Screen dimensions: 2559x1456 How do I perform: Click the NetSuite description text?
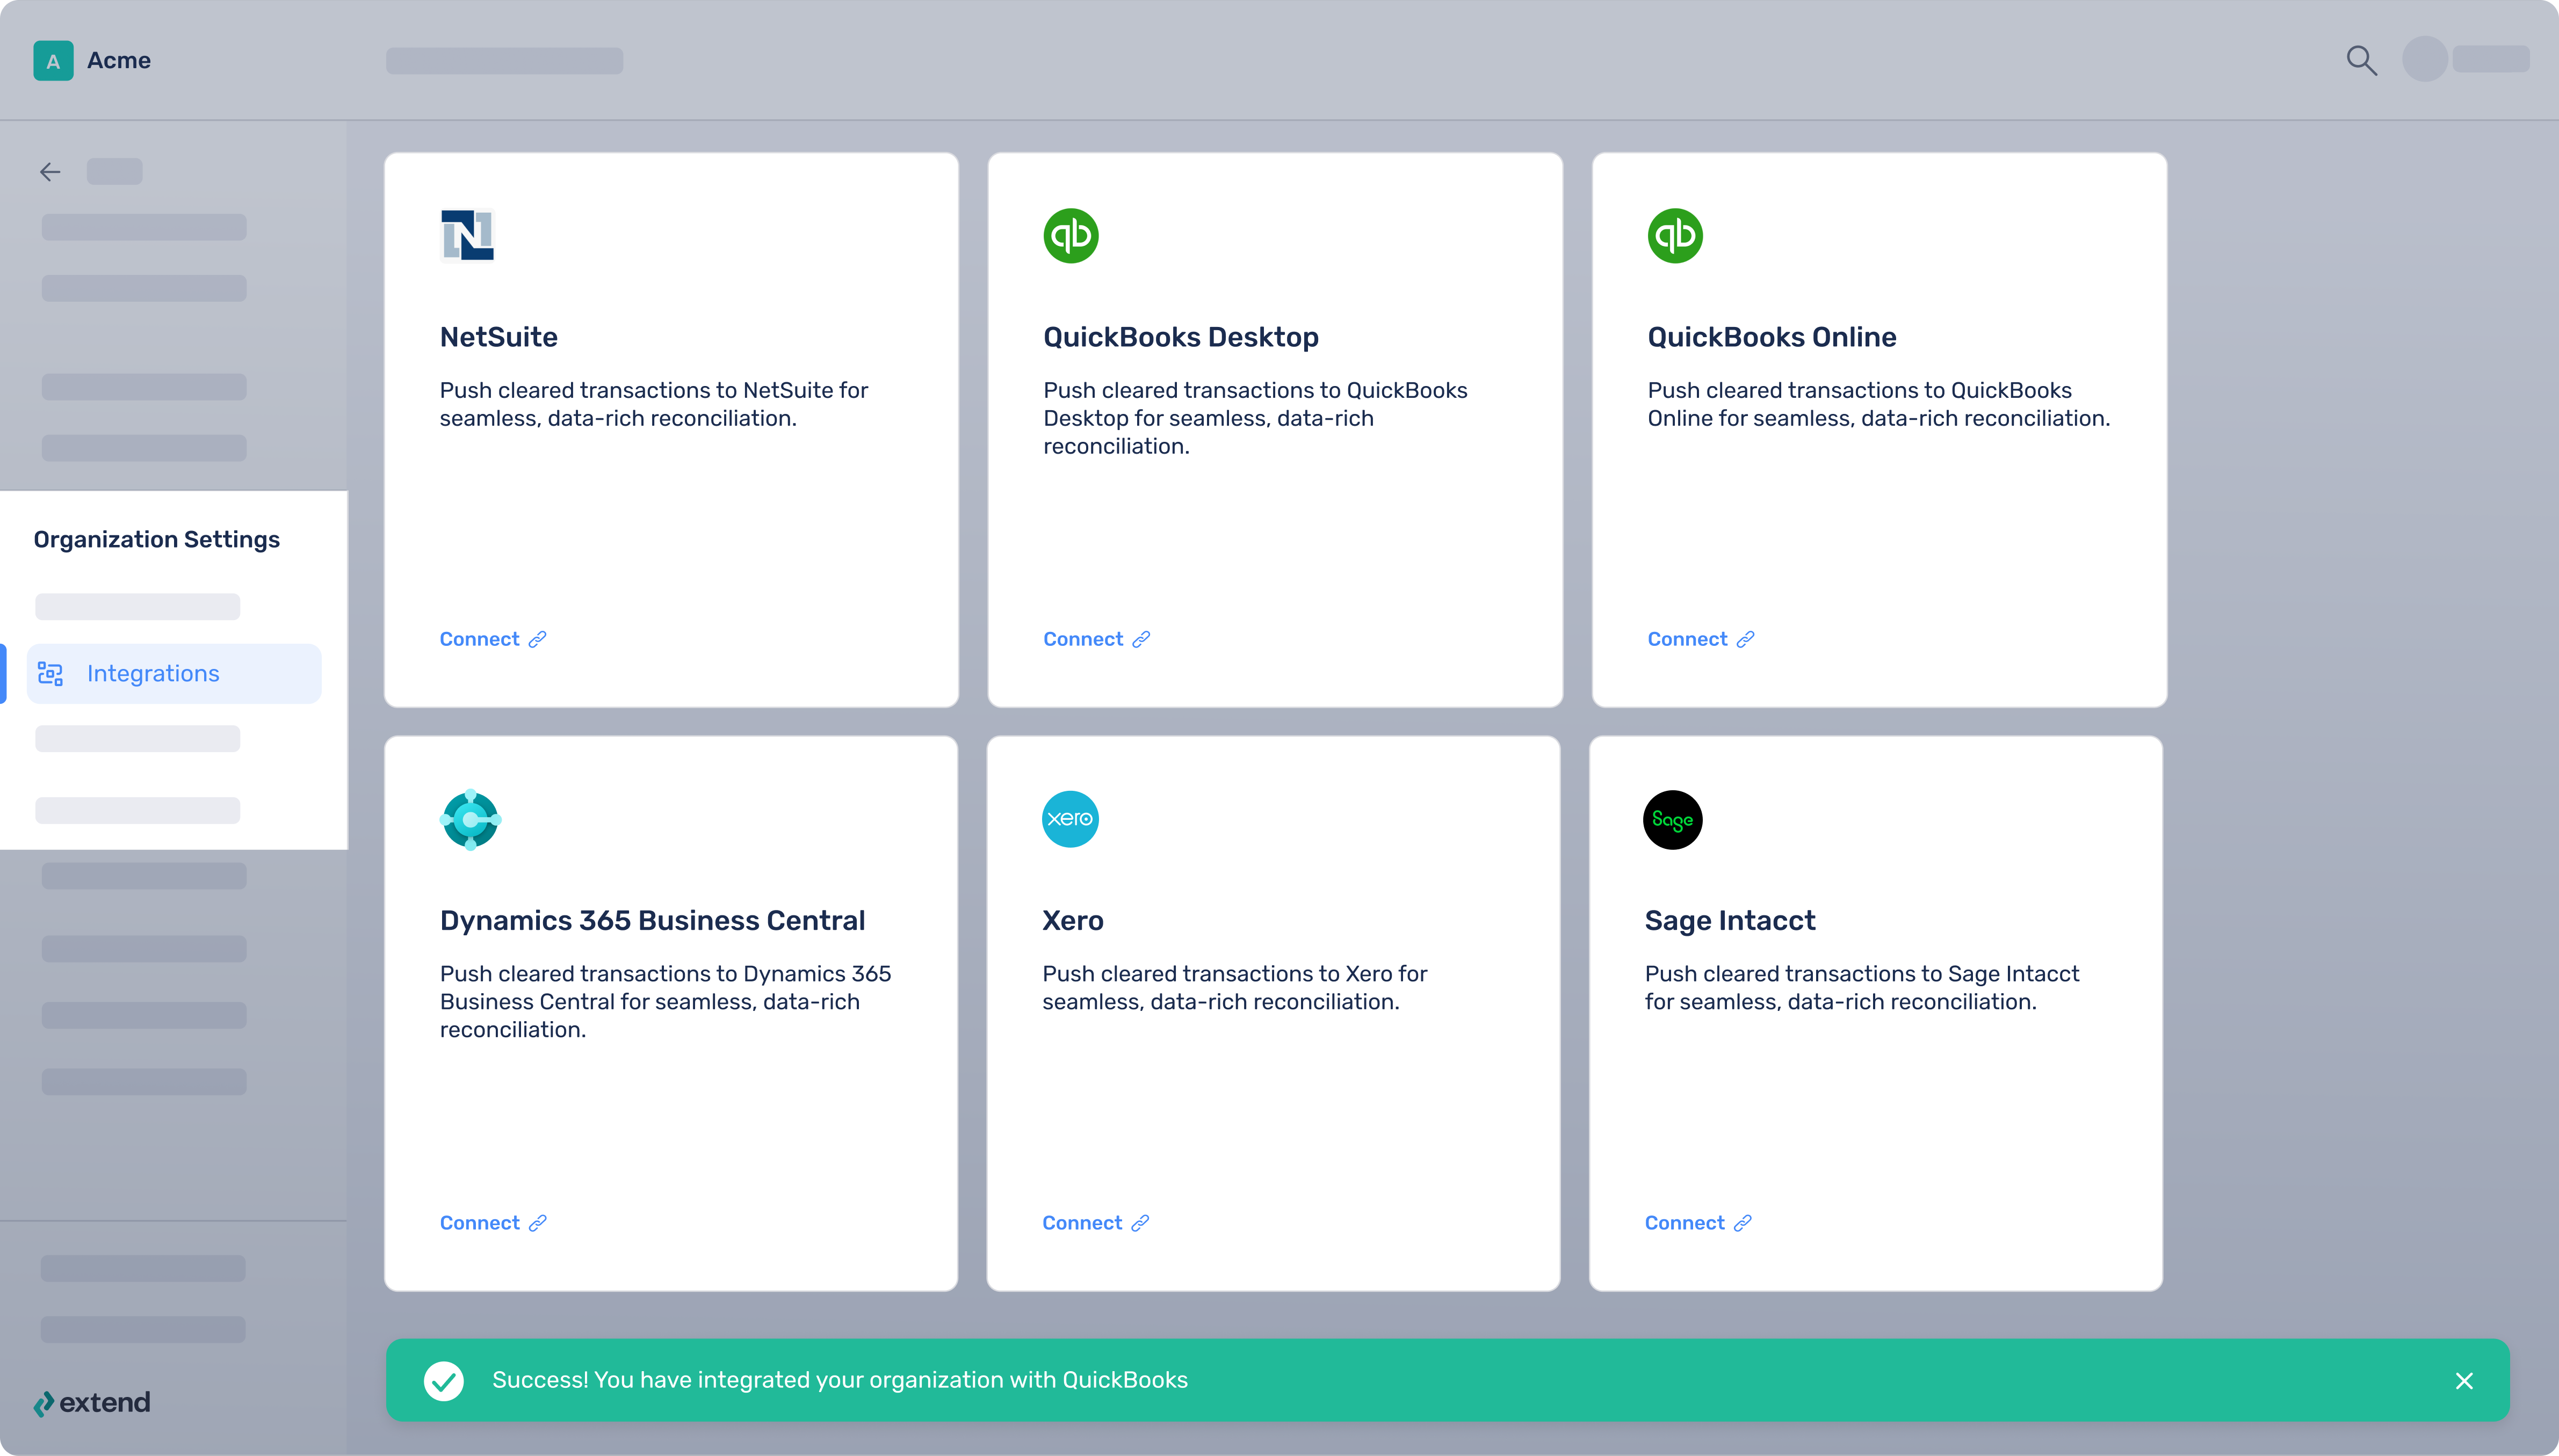653,404
